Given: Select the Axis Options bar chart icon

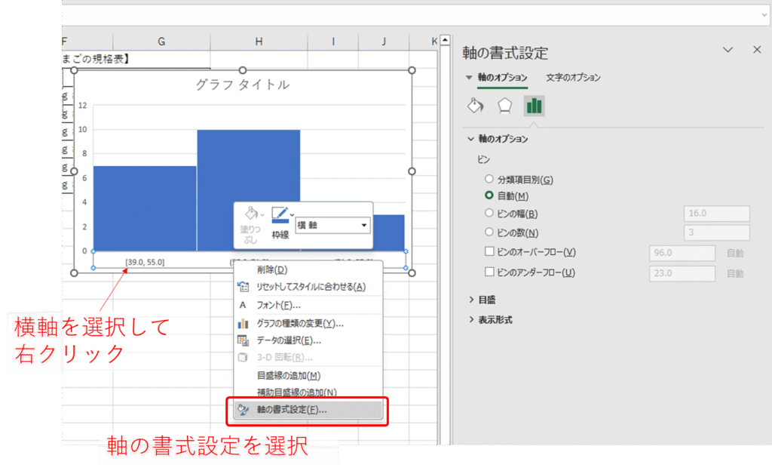Looking at the screenshot, I should [x=534, y=106].
